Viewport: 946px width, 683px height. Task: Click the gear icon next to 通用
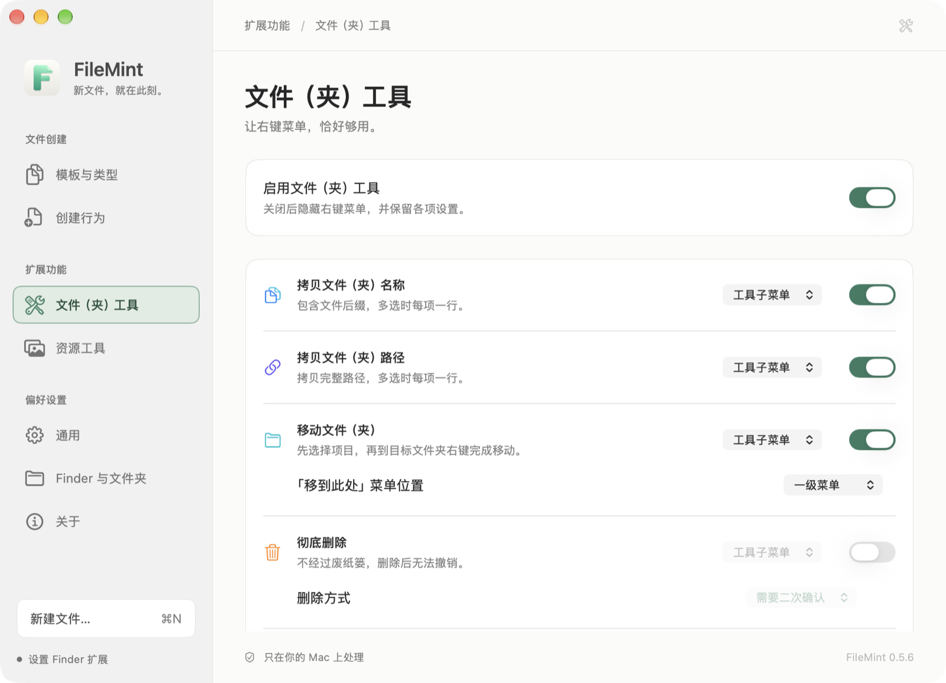34,435
